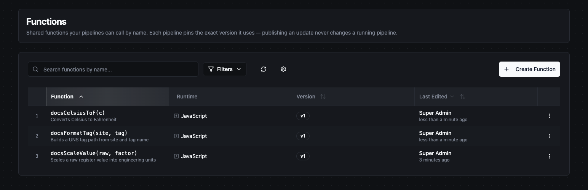The height and width of the screenshot is (190, 588).
Task: Click the v1 badge for docsScaleValue
Action: [x=303, y=156]
